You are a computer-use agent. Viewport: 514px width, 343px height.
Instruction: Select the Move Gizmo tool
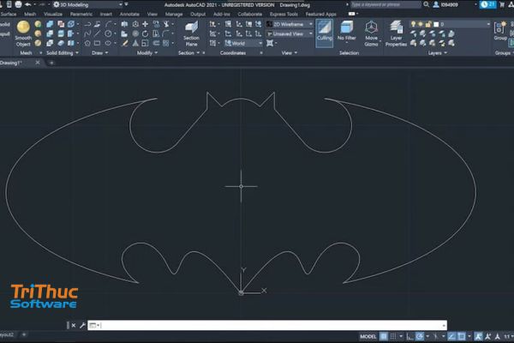(371, 33)
